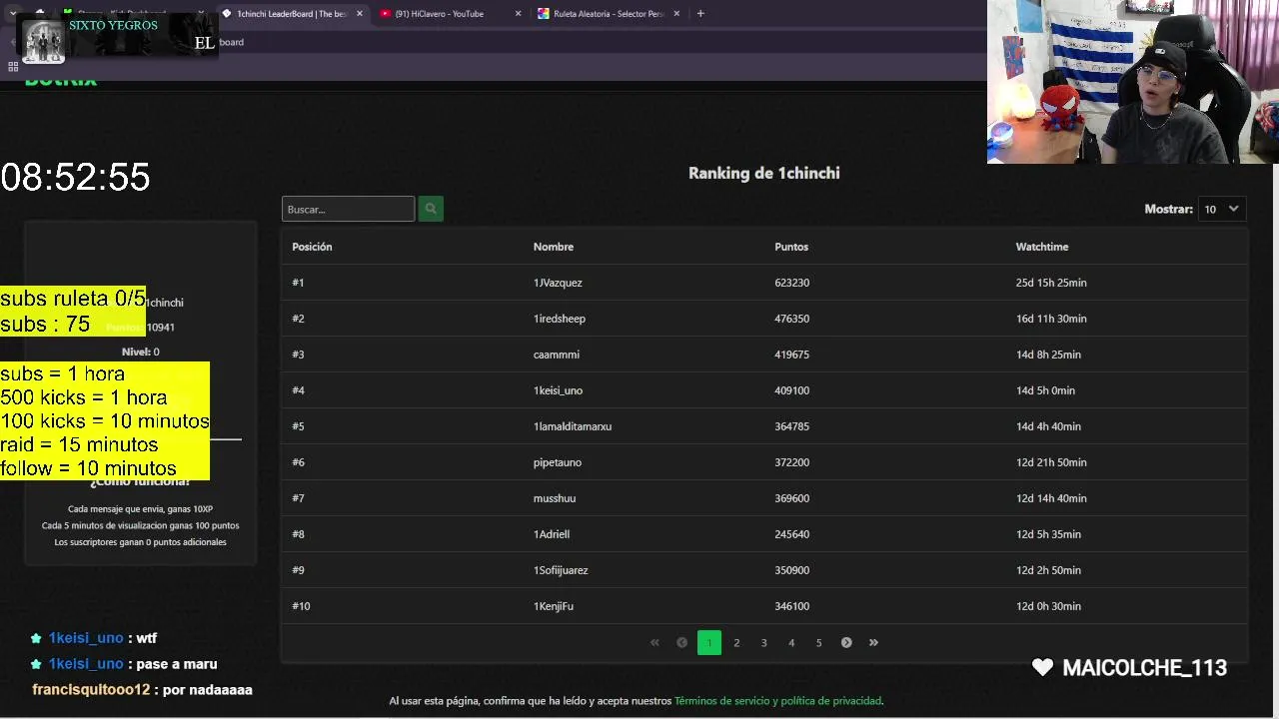Close the 1chinchi LeaderBoard tab
The image size is (1279, 719).
[360, 14]
